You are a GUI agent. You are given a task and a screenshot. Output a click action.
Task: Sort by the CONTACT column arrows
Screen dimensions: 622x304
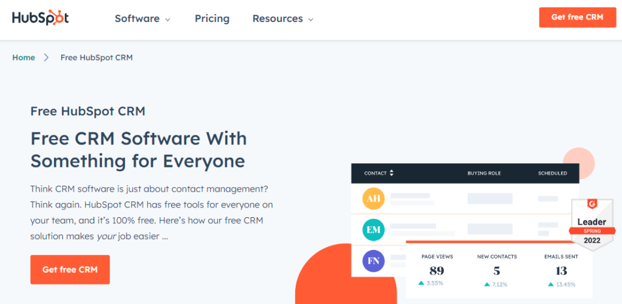coord(392,173)
